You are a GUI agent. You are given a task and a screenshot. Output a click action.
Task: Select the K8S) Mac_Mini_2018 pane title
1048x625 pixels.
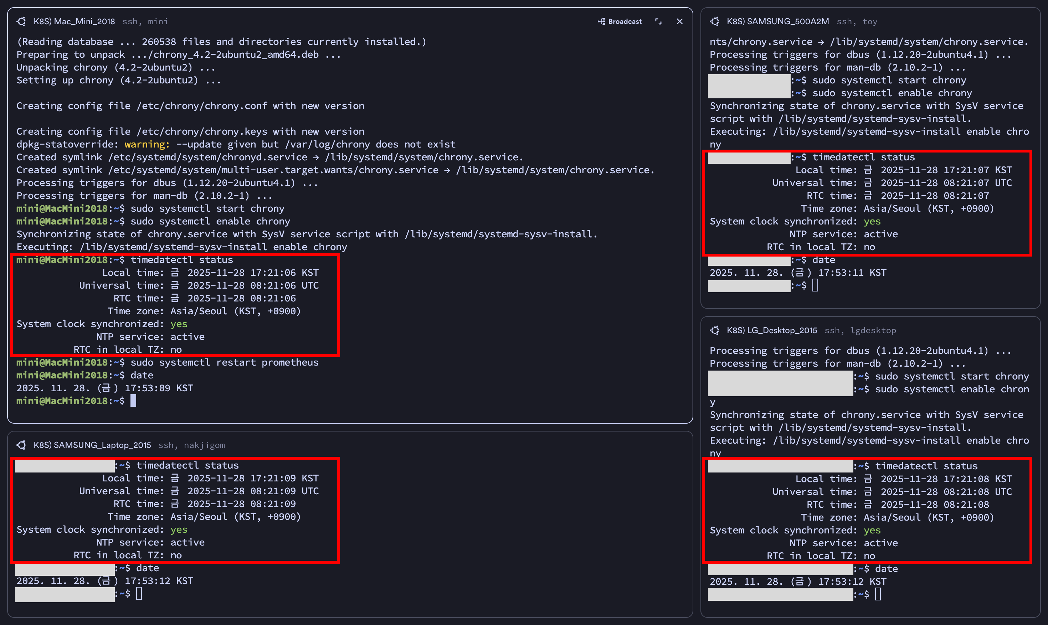[x=74, y=21]
